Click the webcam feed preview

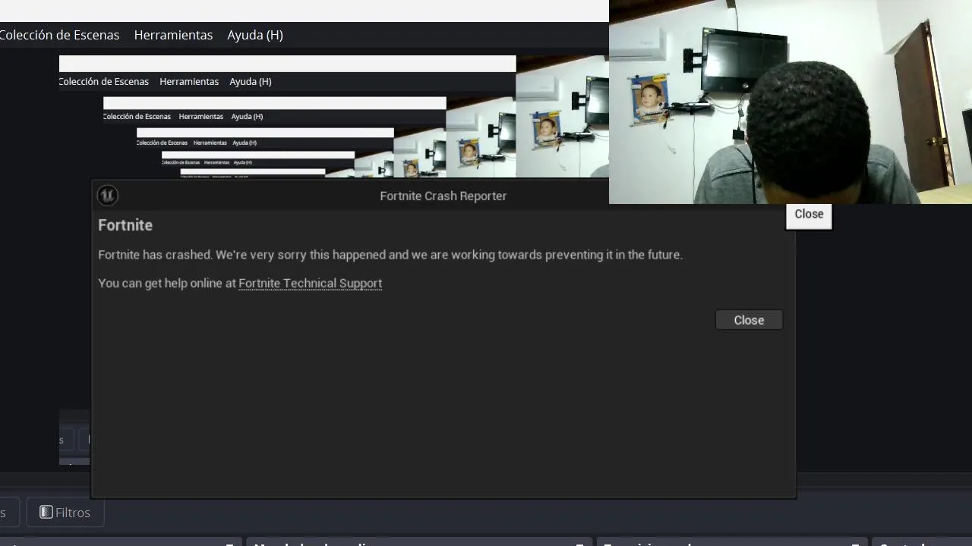[x=791, y=102]
